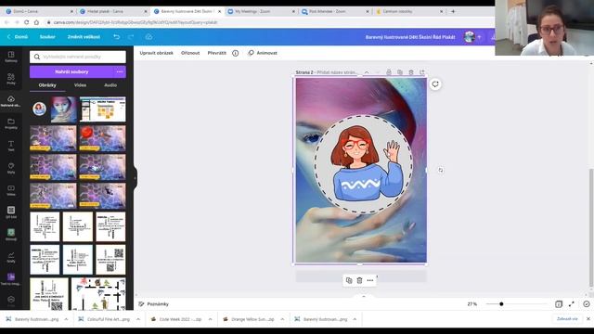Click the duplicate icon in the floating element toolbar

(x=349, y=280)
